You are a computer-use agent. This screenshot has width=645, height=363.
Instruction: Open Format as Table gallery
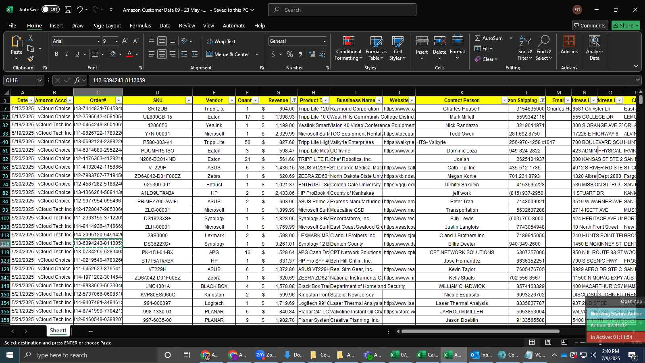tap(376, 48)
